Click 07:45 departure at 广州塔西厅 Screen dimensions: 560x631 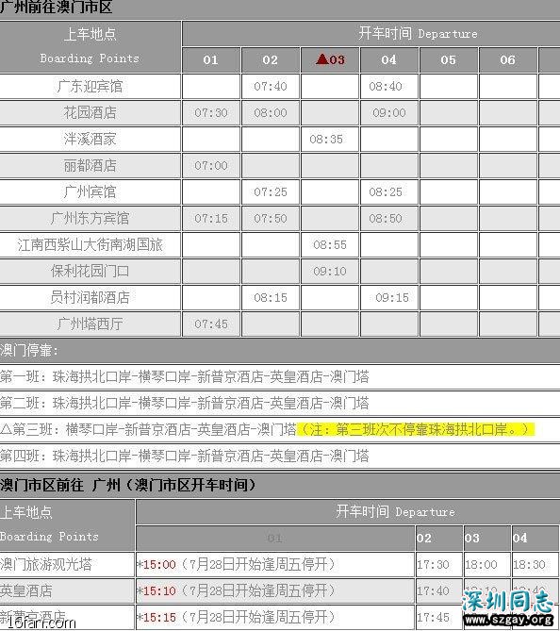tap(211, 324)
